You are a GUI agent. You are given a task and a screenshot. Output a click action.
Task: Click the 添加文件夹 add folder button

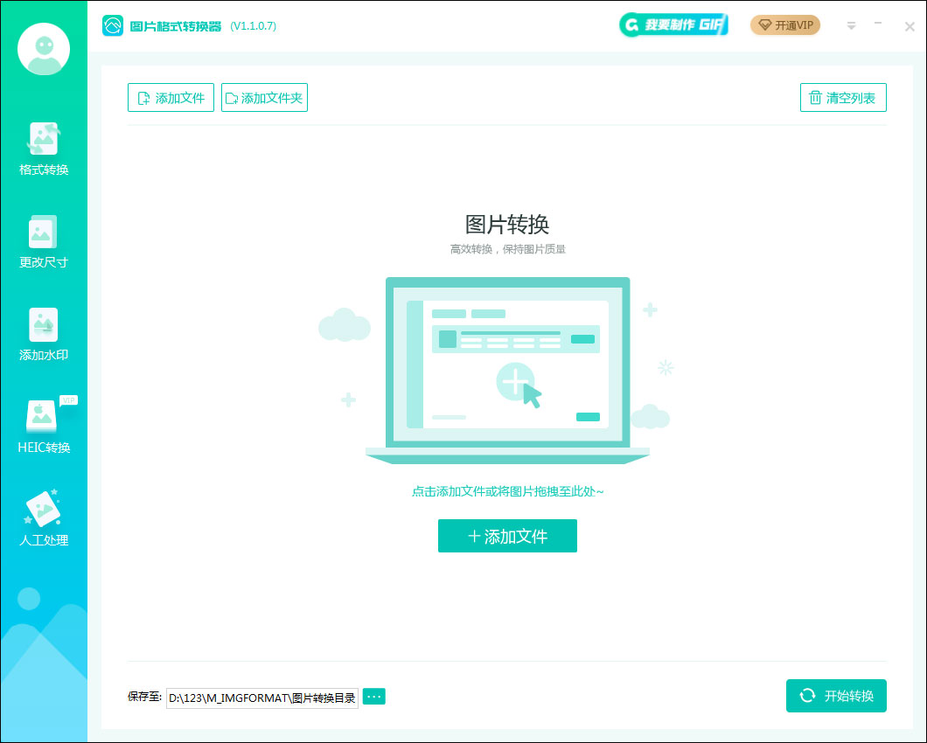tap(264, 98)
